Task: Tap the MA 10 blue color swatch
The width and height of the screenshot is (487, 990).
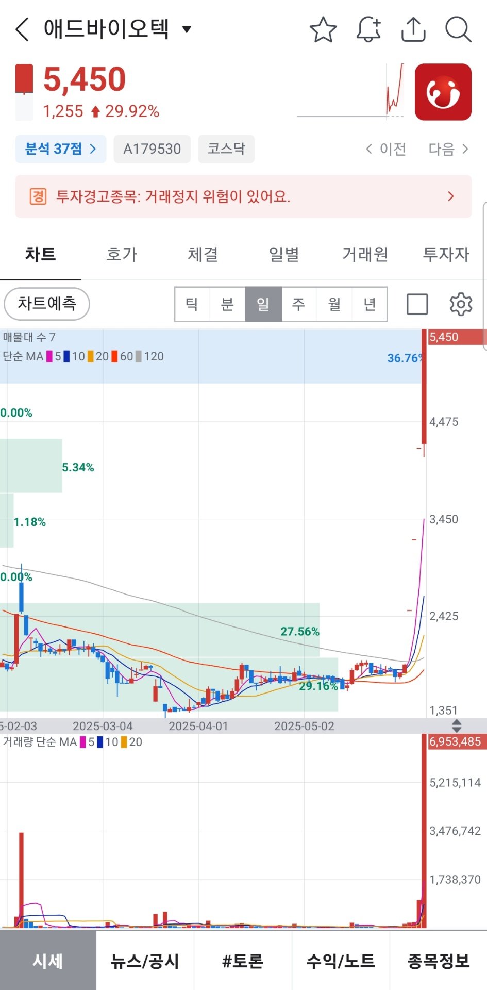Action: (x=66, y=356)
